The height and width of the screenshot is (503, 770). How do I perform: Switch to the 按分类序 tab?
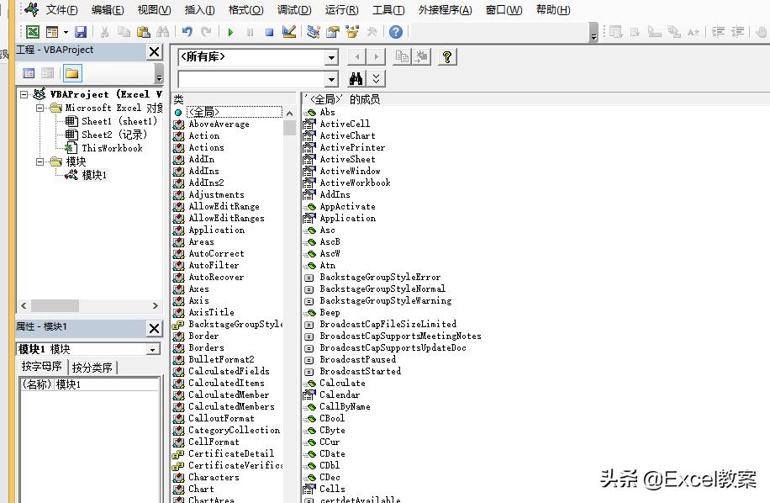(x=92, y=368)
